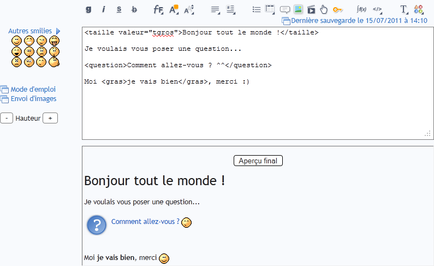Open the table insertion dropdown
The image size is (434, 266).
click(x=270, y=9)
